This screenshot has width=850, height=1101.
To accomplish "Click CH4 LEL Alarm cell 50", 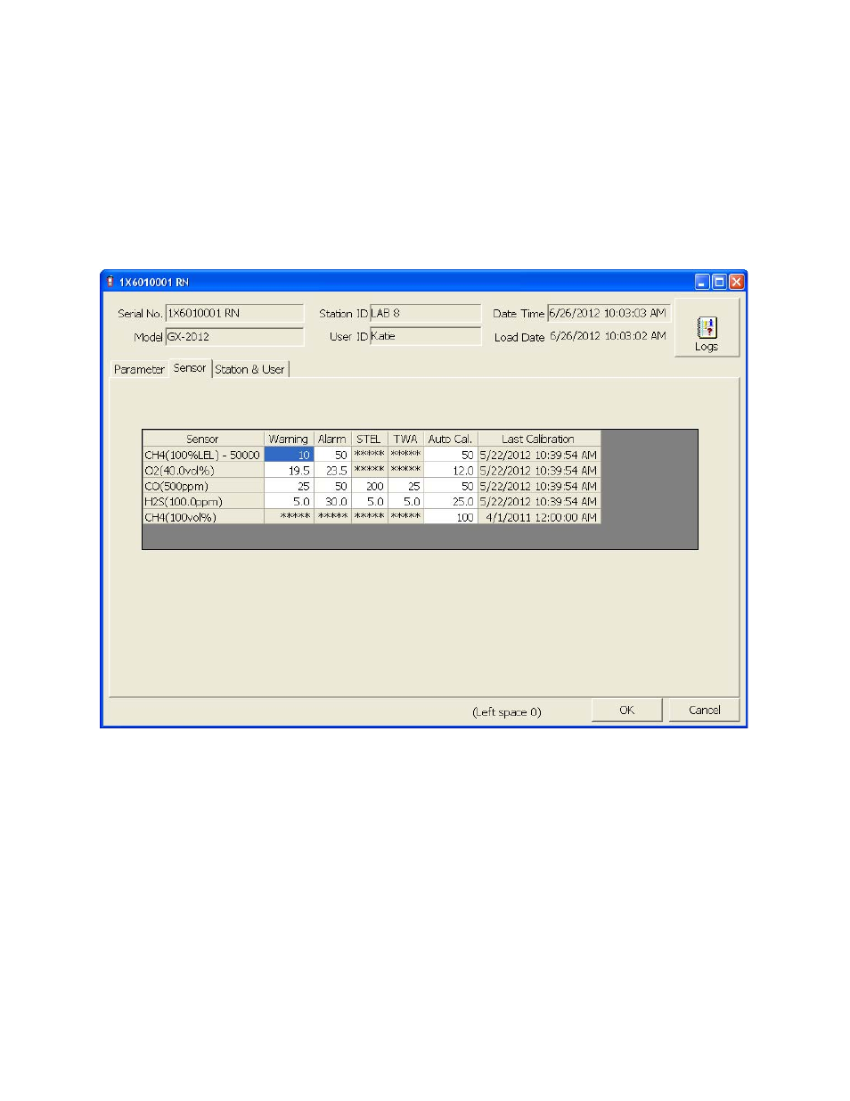I will coord(332,455).
